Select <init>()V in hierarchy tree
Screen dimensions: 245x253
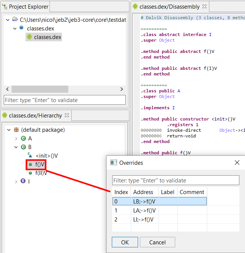point(47,156)
